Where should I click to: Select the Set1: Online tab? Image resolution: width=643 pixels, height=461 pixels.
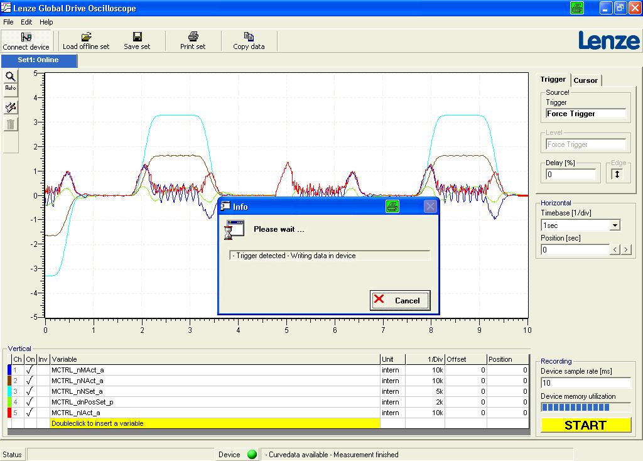[39, 60]
